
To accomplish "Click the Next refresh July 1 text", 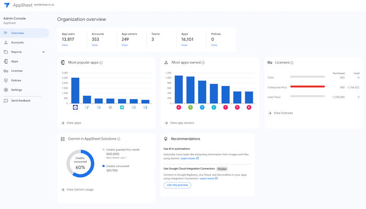I will (x=116, y=158).
